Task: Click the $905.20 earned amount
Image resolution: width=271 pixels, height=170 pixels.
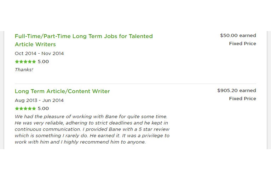Action: click(236, 91)
